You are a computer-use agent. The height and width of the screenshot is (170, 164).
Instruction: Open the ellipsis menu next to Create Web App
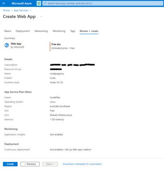coord(41,16)
